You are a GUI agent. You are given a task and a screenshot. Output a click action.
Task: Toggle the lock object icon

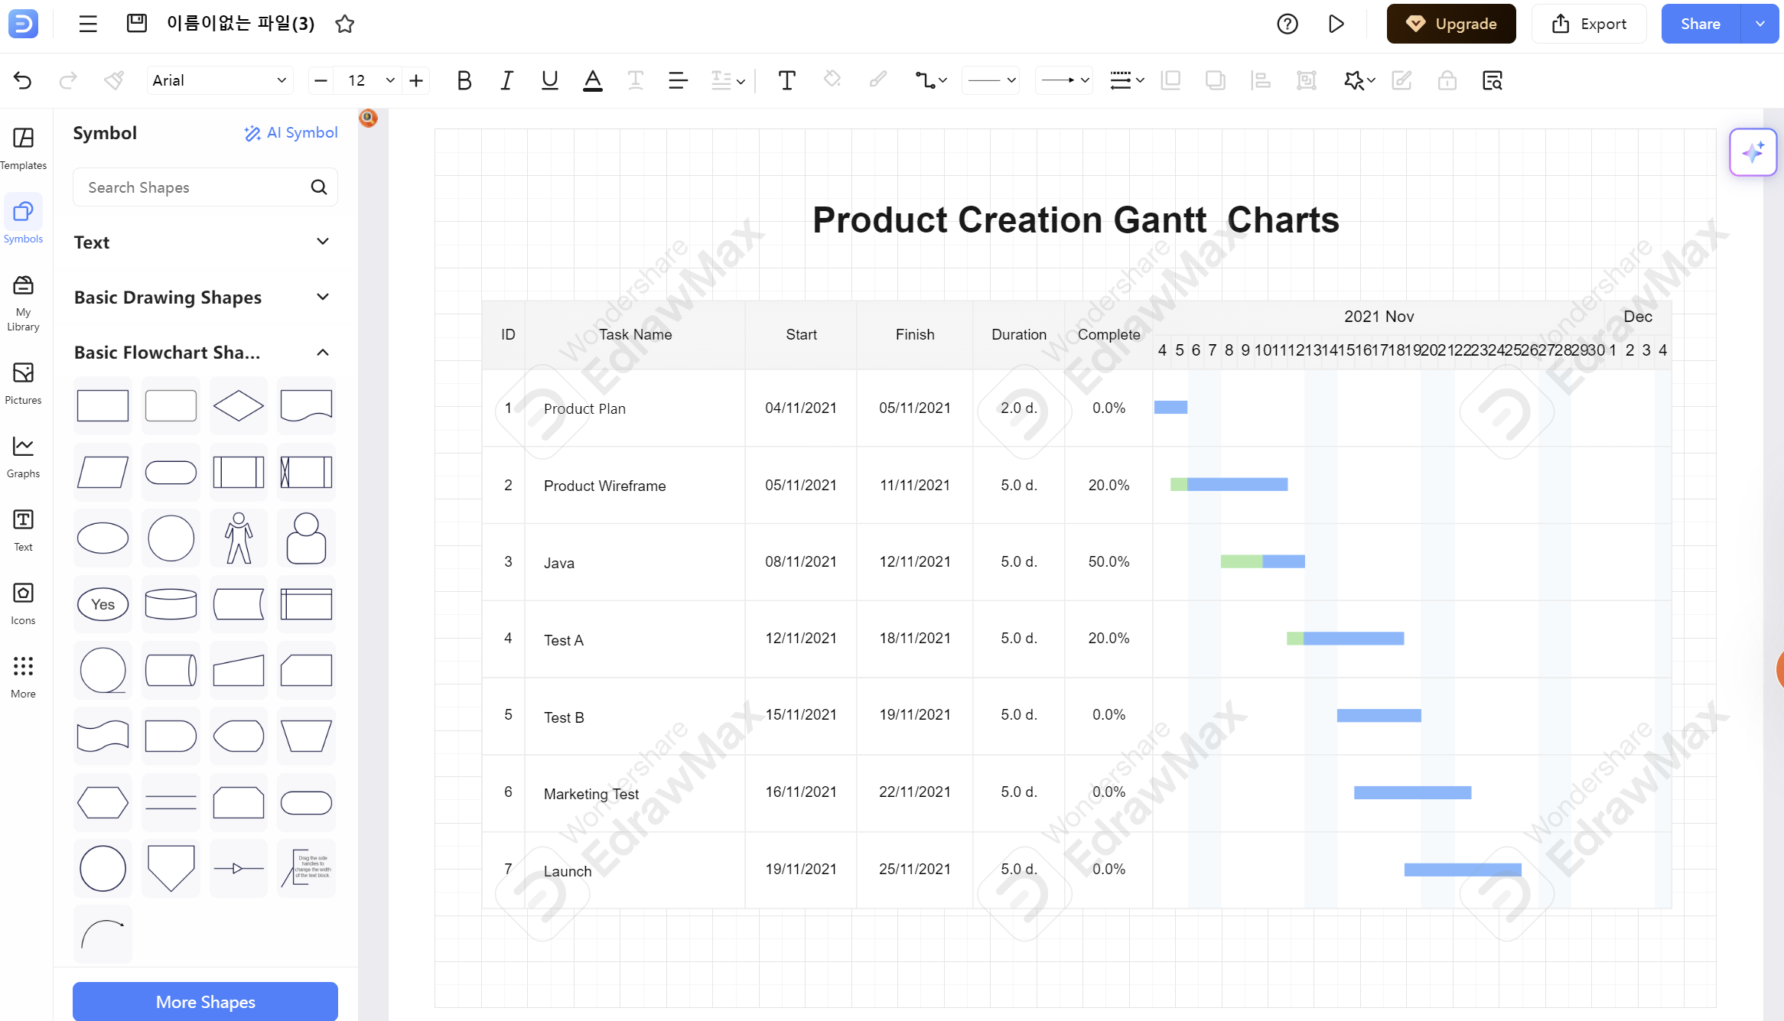click(1447, 80)
